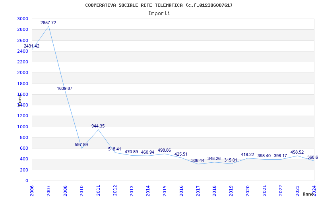
Task: Select the x-axis year 2023
Action: [297, 191]
